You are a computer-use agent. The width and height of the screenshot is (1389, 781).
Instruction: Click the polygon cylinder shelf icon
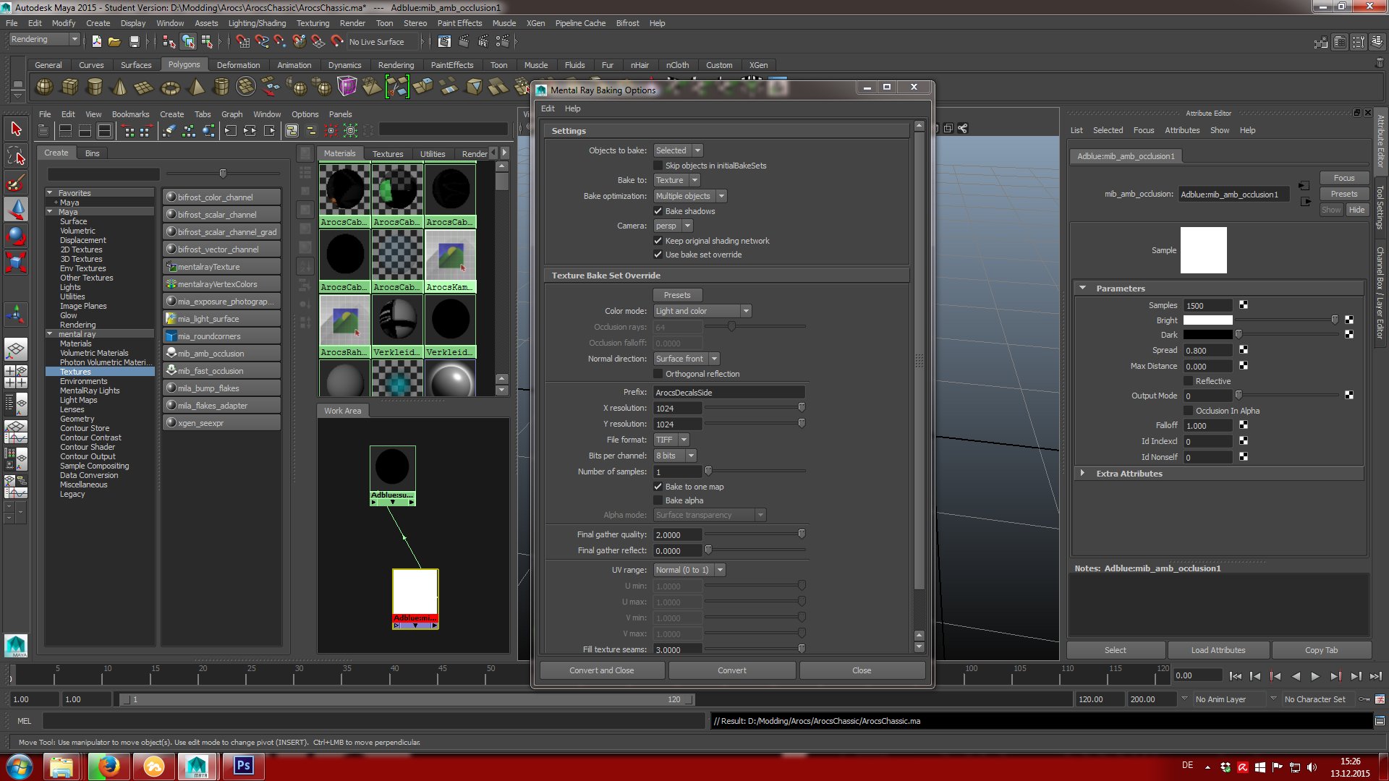(x=95, y=88)
